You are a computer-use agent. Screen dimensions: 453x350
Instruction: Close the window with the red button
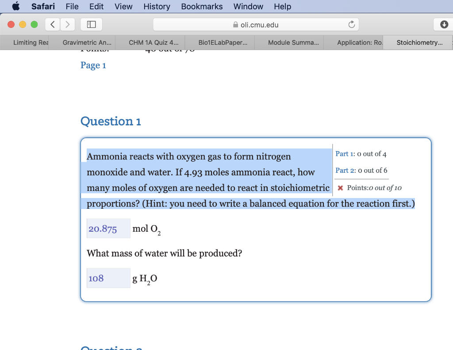pyautogui.click(x=11, y=24)
